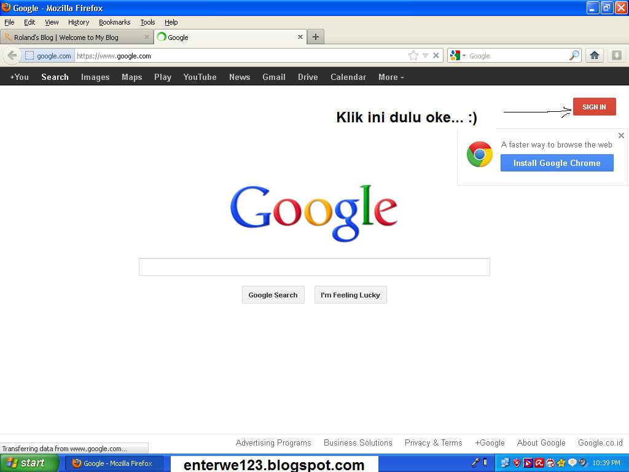Open the search engine selector dropdown
Viewport: 629px width, 472px height.
coord(458,55)
